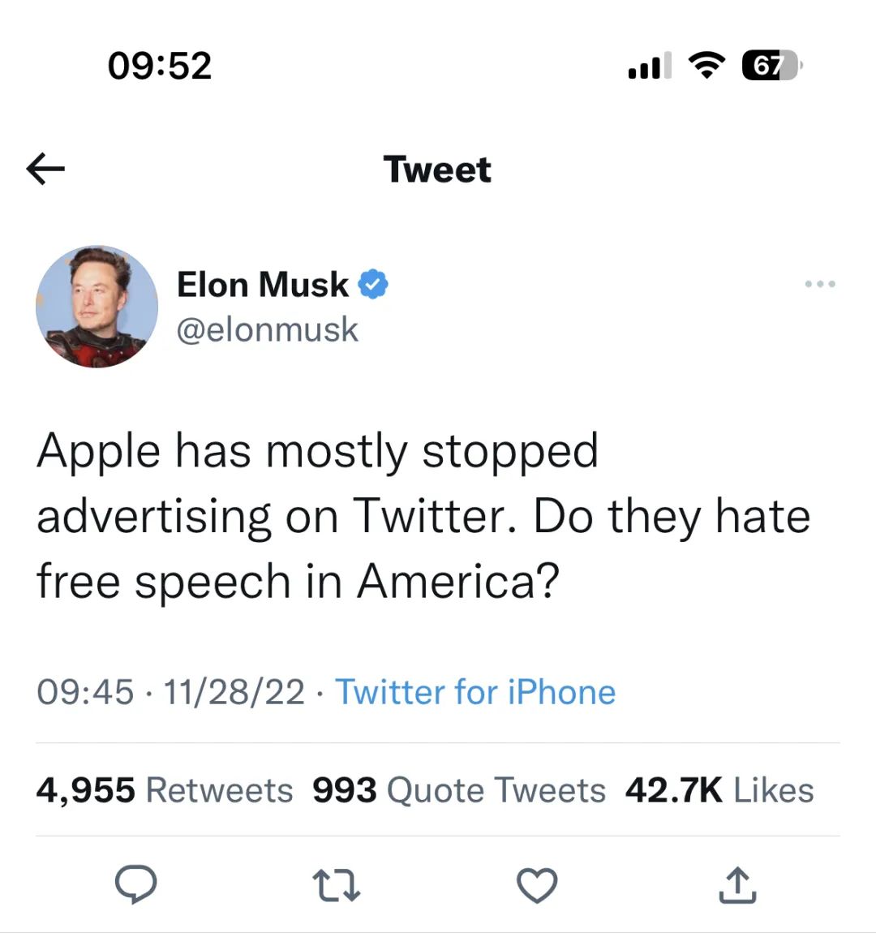Open the three-dot more options menu
This screenshot has width=876, height=950.
[x=820, y=284]
